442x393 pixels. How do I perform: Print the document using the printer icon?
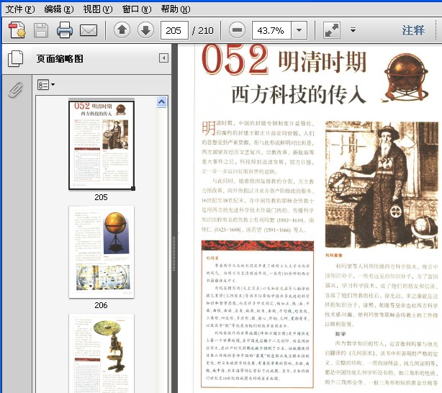coord(65,30)
